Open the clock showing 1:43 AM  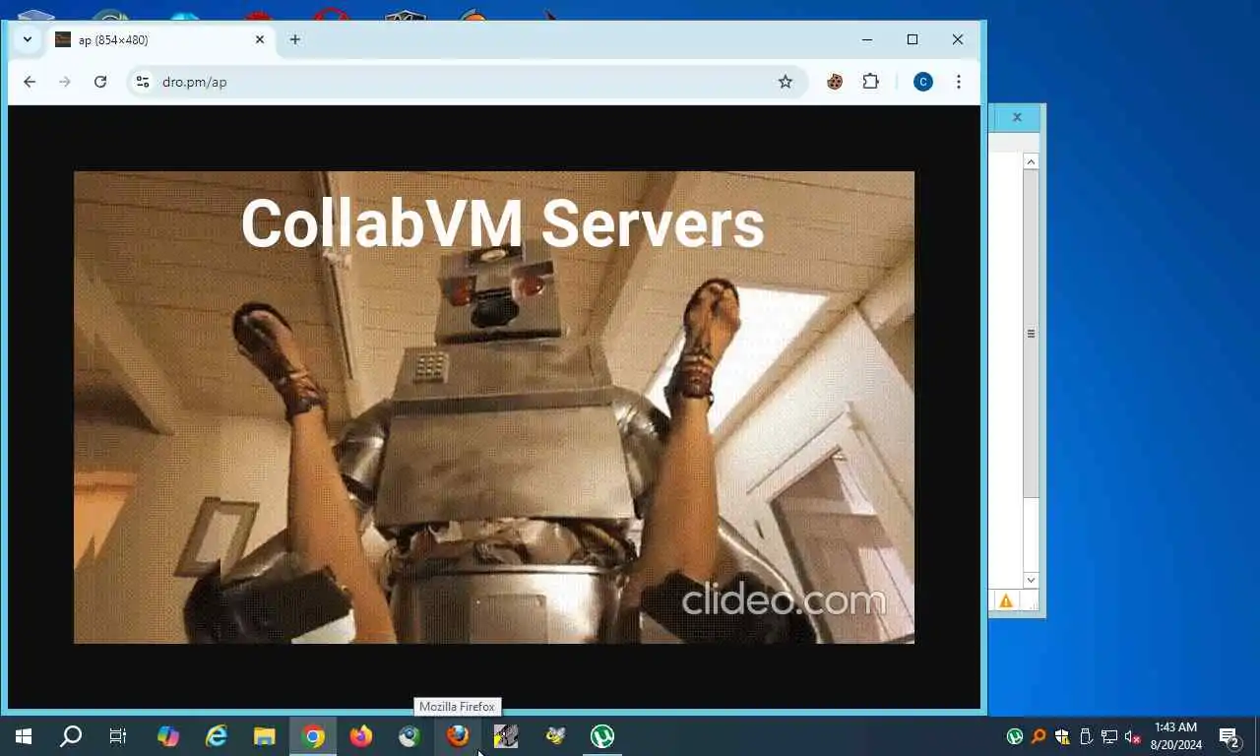pyautogui.click(x=1175, y=736)
